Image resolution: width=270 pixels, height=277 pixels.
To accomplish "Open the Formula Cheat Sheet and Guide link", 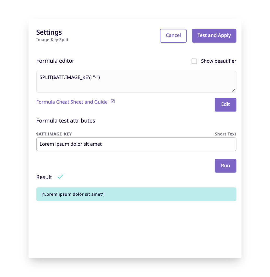I will pos(72,102).
